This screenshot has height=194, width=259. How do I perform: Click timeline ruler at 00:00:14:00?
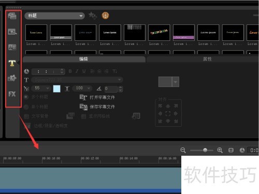(x=128, y=158)
